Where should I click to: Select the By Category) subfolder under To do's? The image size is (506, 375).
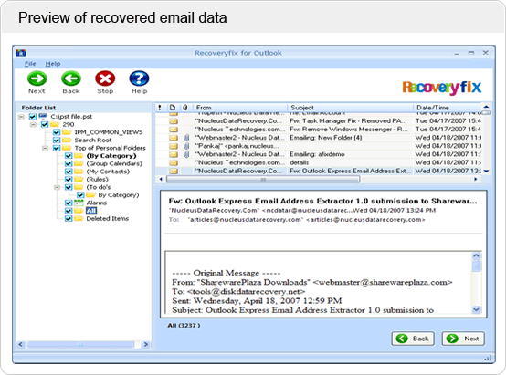(119, 195)
